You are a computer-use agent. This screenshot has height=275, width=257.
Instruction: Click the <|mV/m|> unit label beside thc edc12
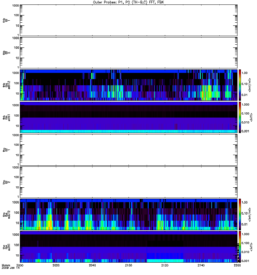[250, 214]
